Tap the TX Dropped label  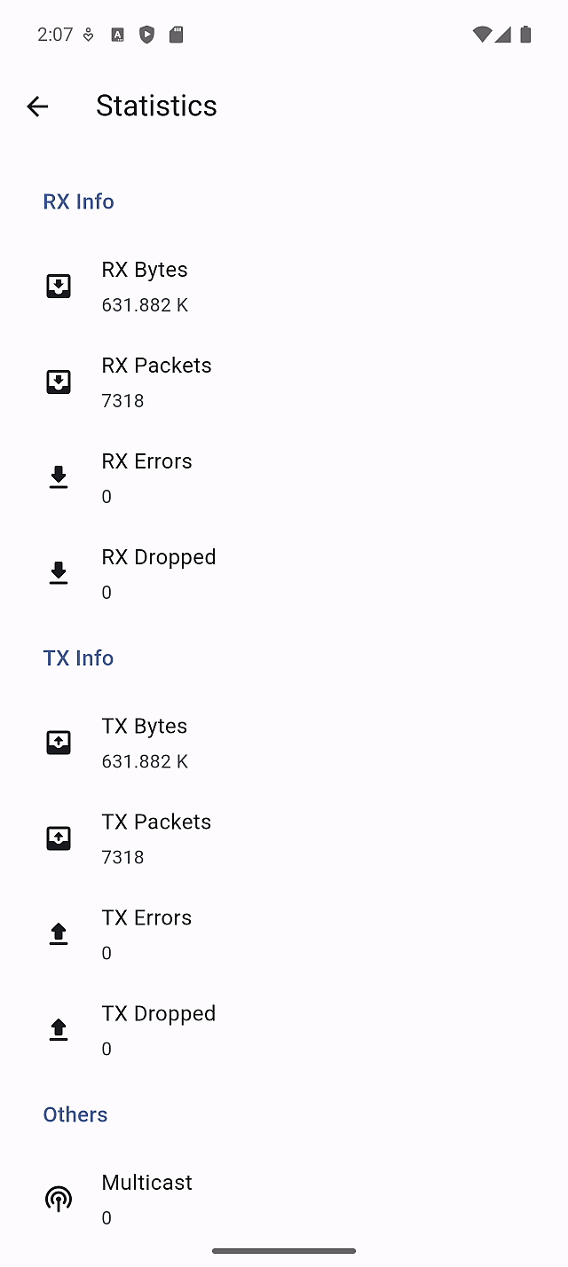pos(159,1013)
